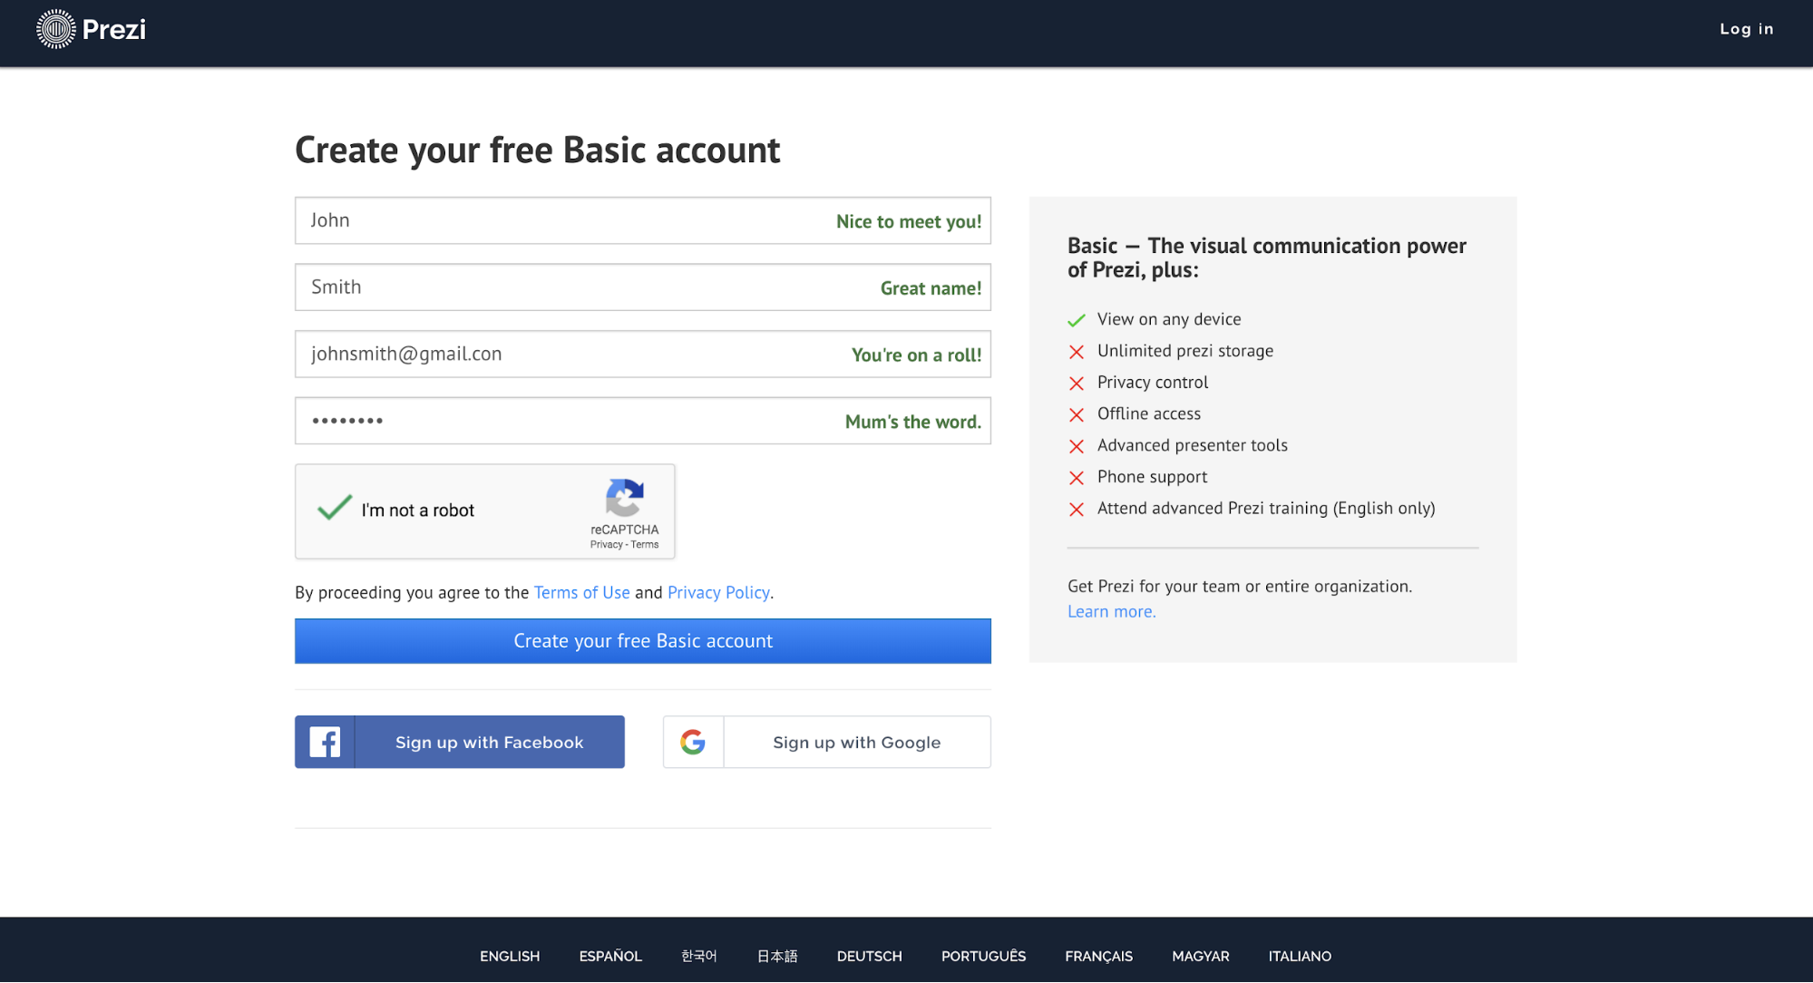The image size is (1813, 983).
Task: Toggle the I'm not a robot checkbox
Action: 334,510
